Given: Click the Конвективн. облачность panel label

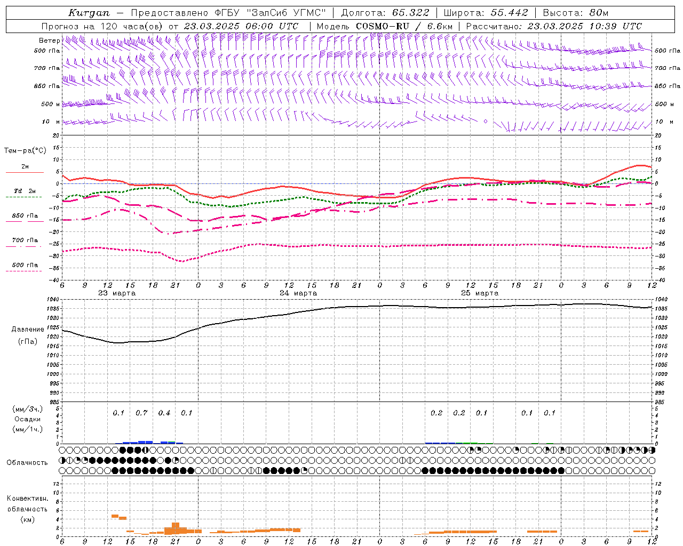Looking at the screenshot, I should click(27, 509).
